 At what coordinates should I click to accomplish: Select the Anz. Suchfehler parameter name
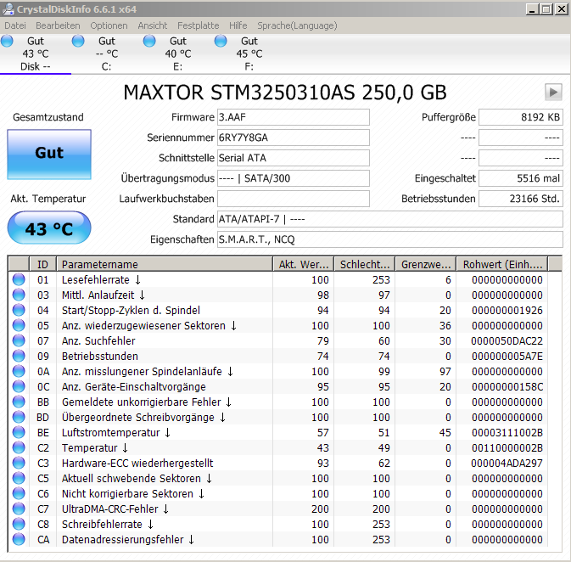click(98, 340)
